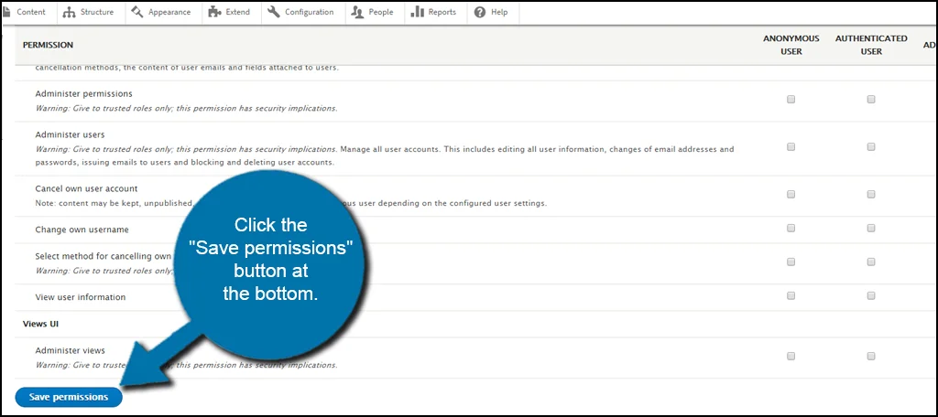
Task: Tick Change own username for Anonymous user
Action: click(791, 229)
